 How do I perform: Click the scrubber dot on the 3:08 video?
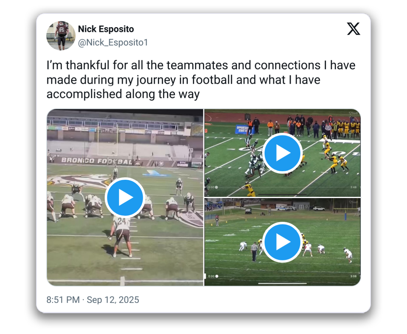coord(217,276)
